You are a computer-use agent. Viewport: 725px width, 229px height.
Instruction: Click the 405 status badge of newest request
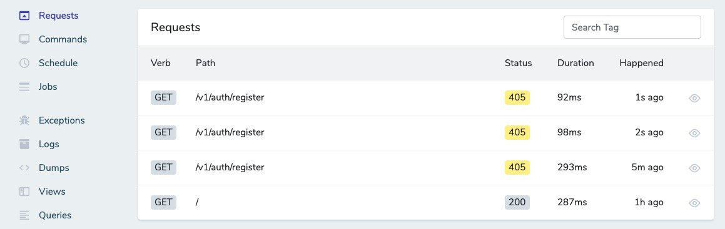(x=517, y=98)
